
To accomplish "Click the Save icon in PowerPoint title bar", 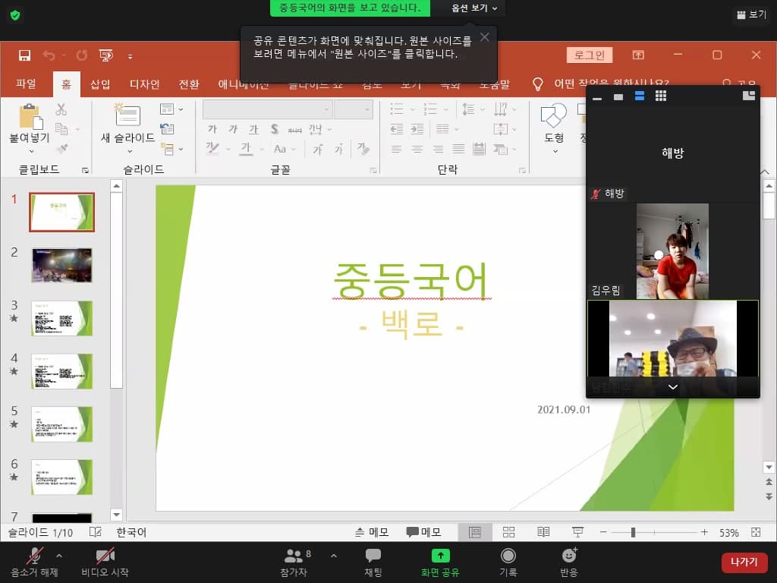I will [x=24, y=55].
